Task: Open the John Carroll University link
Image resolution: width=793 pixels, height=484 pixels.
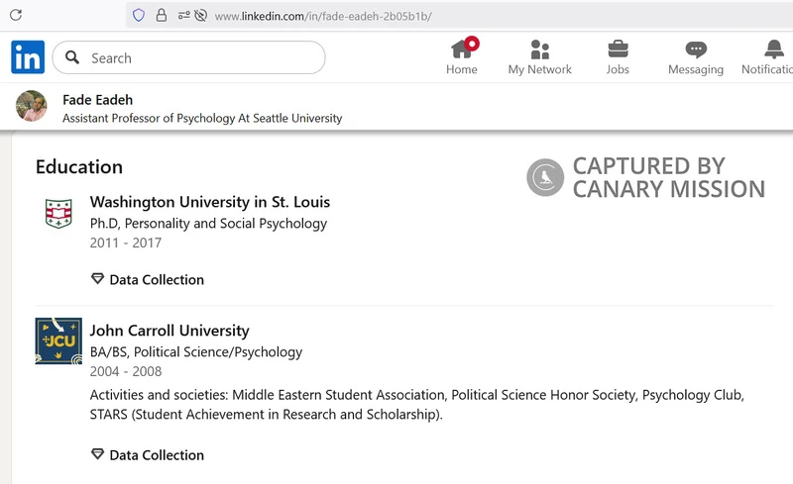Action: (170, 331)
